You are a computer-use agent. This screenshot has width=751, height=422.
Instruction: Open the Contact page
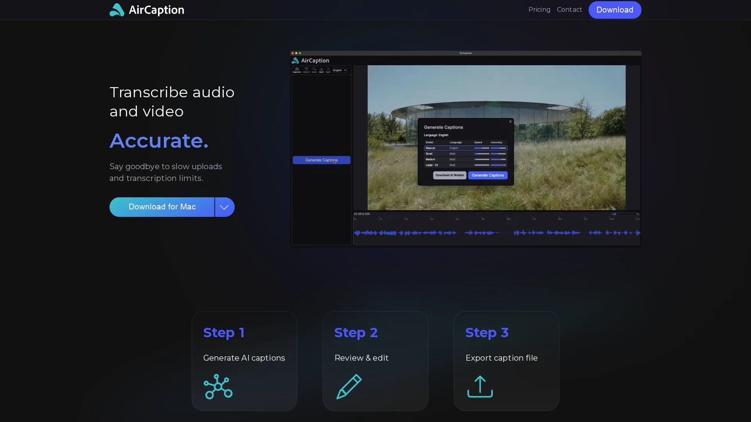coord(569,9)
